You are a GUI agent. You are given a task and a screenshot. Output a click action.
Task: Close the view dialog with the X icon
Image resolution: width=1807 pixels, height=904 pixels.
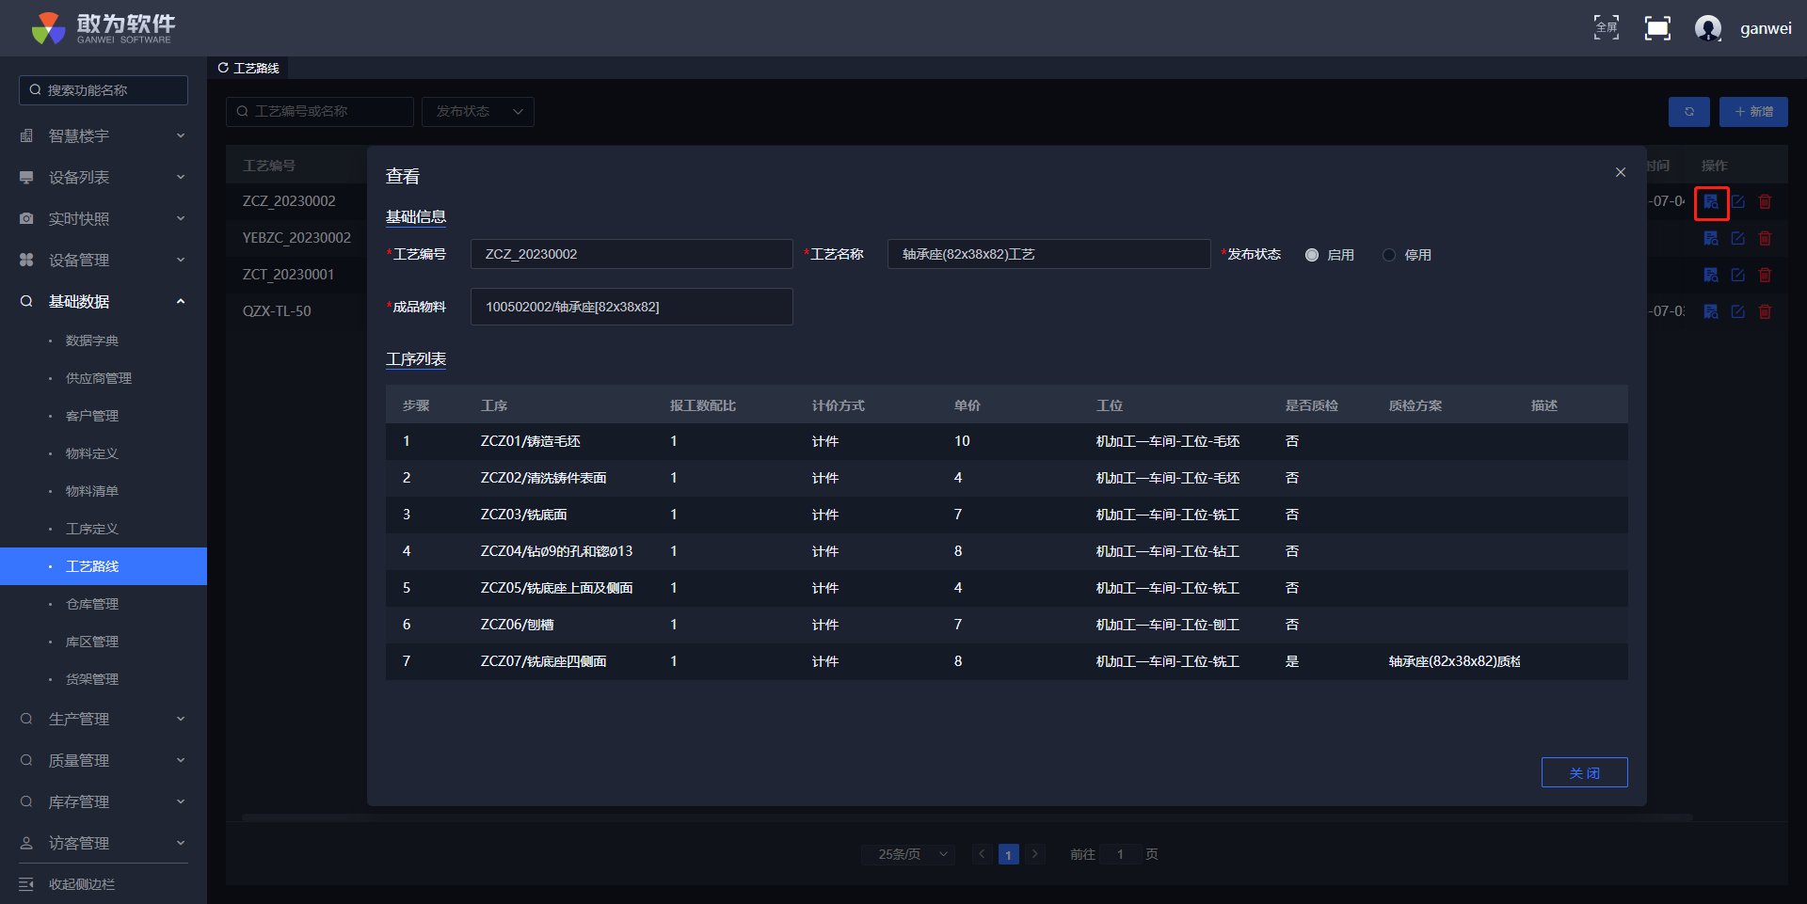1620,172
